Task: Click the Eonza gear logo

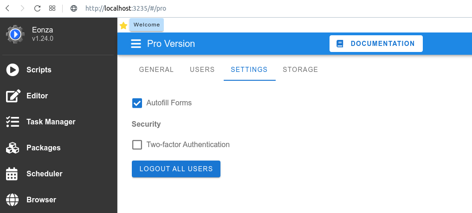Action: [x=15, y=34]
